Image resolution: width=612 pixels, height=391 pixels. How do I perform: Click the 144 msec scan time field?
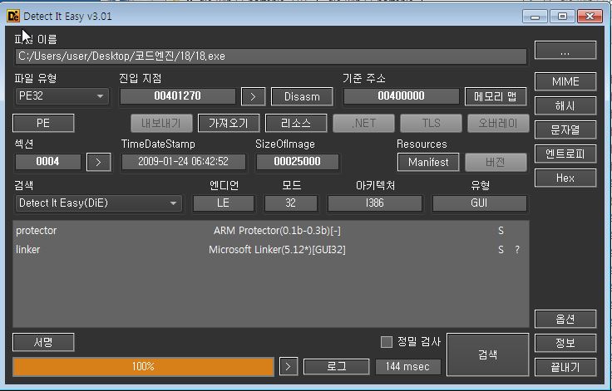408,366
